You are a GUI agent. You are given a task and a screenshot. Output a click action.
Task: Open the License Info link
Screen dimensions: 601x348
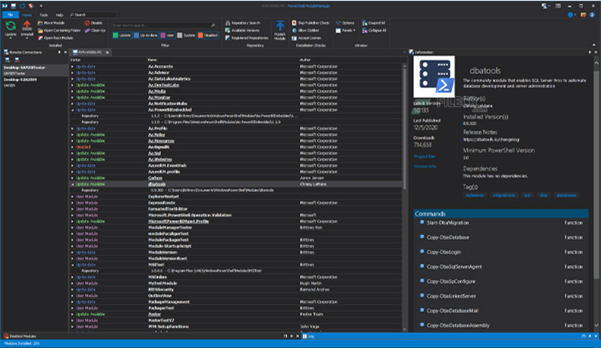point(425,166)
